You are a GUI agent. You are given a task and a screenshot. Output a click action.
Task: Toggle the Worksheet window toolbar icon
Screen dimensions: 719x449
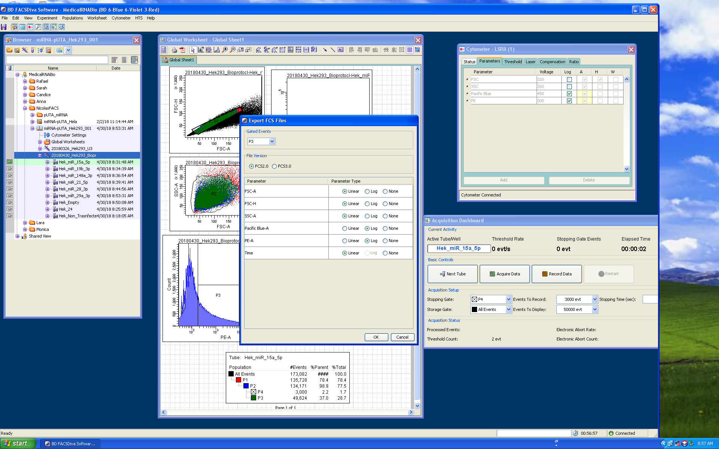[46, 27]
